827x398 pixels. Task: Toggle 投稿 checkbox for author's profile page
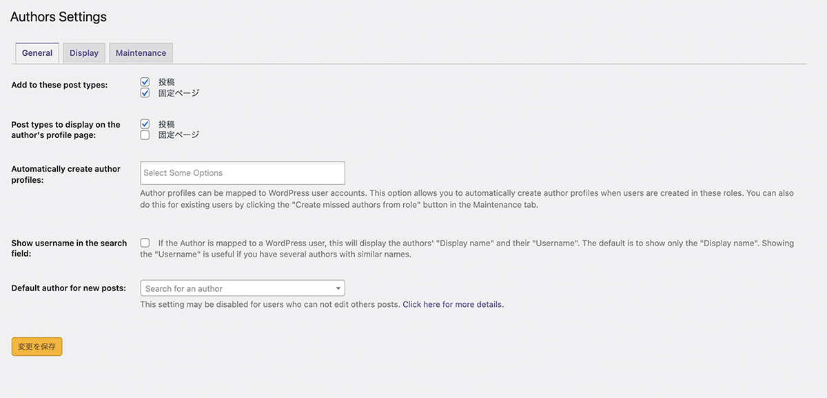[145, 124]
